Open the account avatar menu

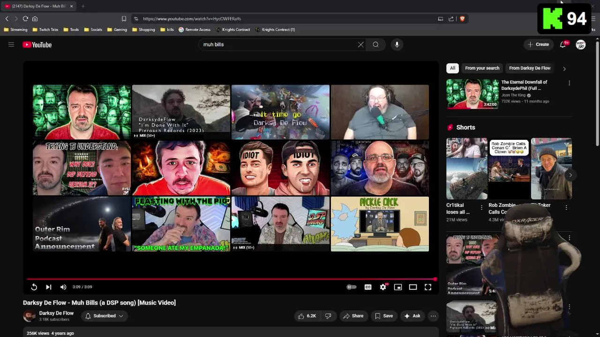click(580, 44)
